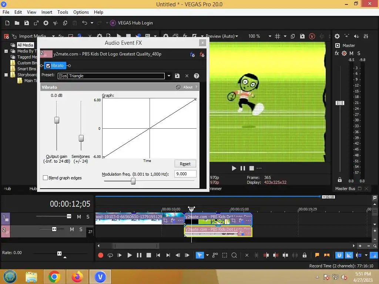Open the Help menu
The image size is (379, 284).
pyautogui.click(x=98, y=12)
